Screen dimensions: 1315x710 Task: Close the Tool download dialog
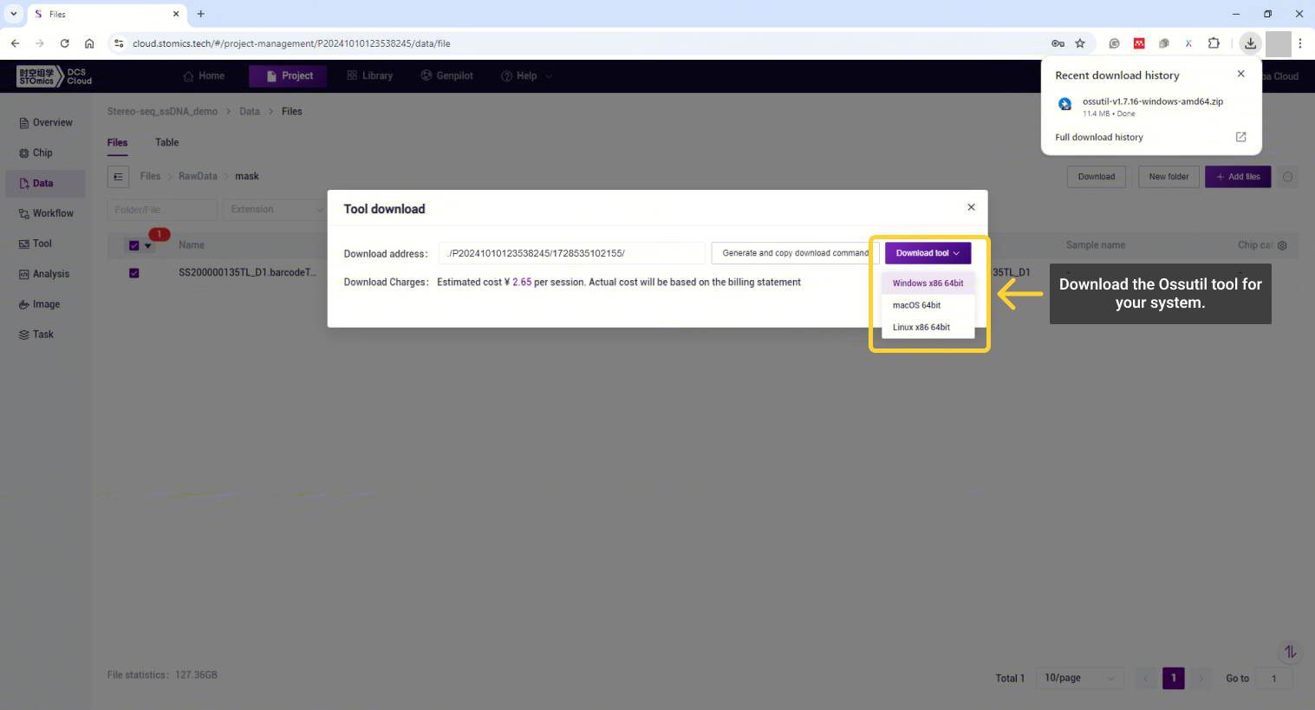pos(971,207)
